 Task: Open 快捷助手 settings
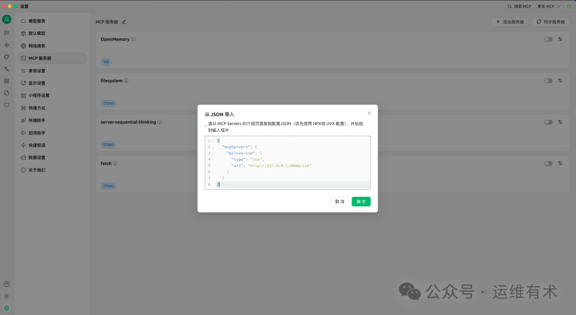[x=52, y=120]
